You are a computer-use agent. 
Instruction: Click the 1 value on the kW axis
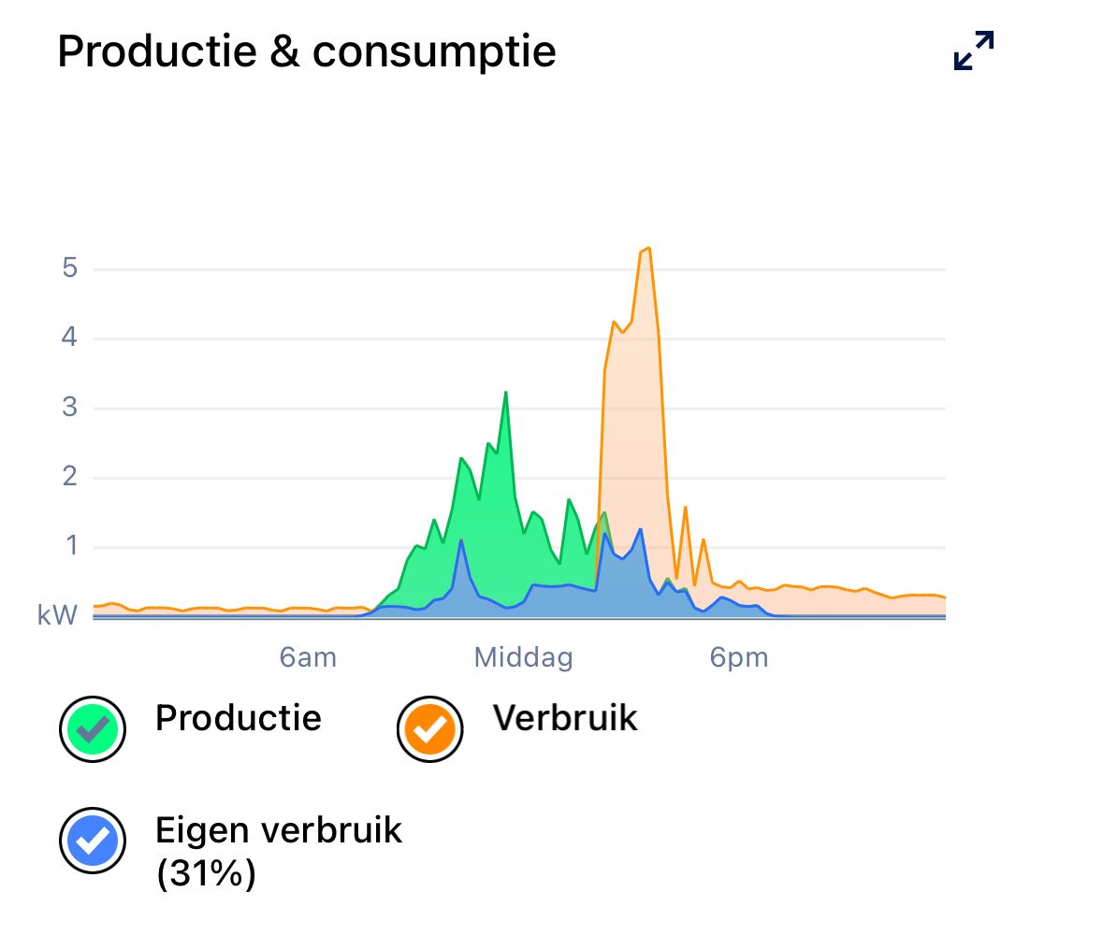[x=70, y=547]
